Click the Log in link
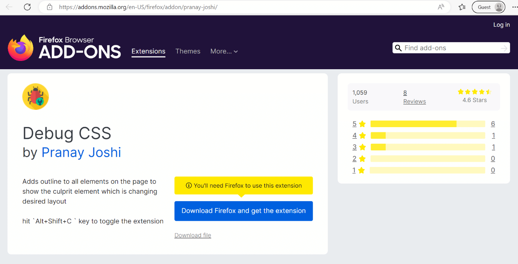The image size is (518, 264). pos(501,25)
